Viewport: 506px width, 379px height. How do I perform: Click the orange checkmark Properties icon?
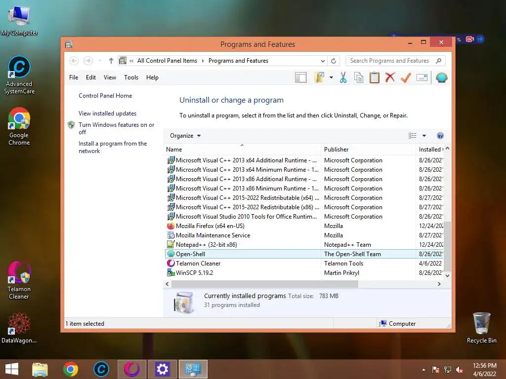(406, 77)
